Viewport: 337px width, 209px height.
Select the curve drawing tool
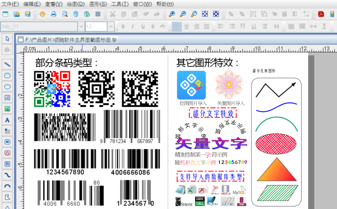tap(7, 175)
